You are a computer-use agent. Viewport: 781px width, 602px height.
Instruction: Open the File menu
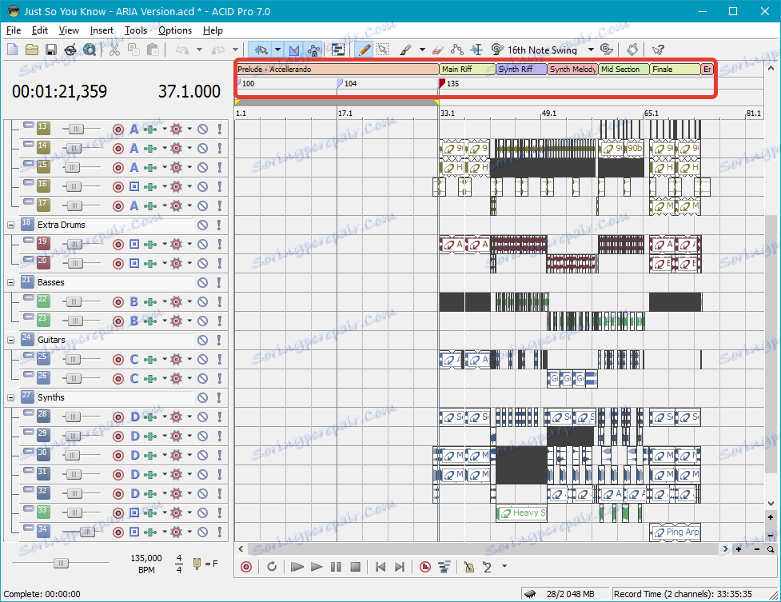[x=14, y=30]
